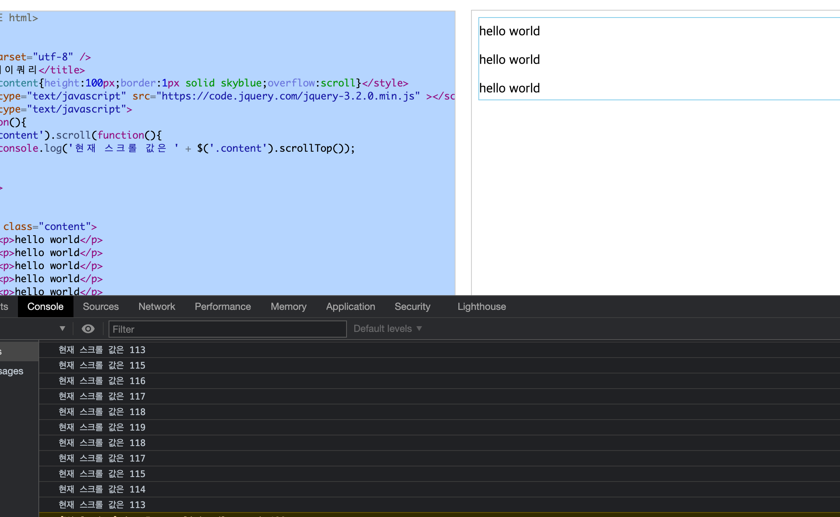Click the console.log line in code editor
Screen dimensions: 840x517
tap(177, 148)
